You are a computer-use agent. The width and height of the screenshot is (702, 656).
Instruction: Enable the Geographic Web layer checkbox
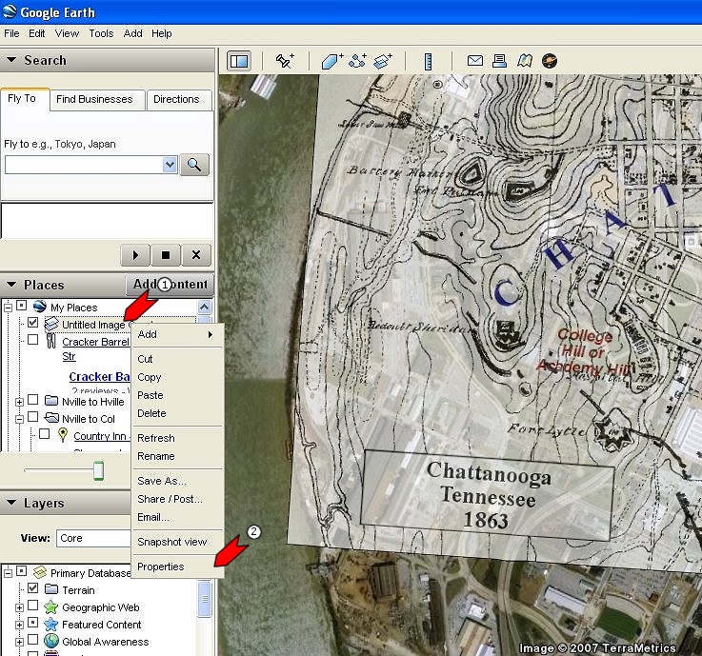[33, 606]
